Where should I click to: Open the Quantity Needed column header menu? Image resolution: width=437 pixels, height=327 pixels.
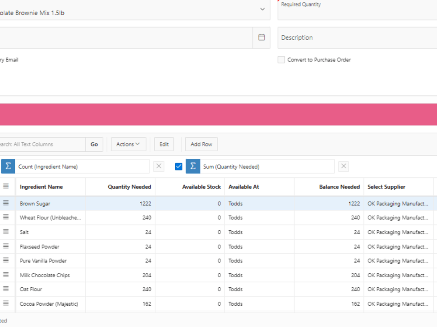(129, 187)
